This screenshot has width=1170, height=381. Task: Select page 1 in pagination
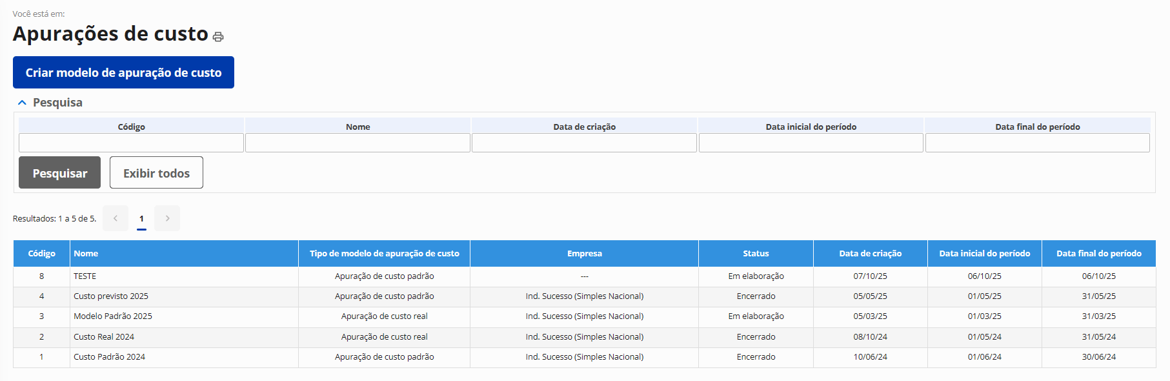pyautogui.click(x=141, y=218)
